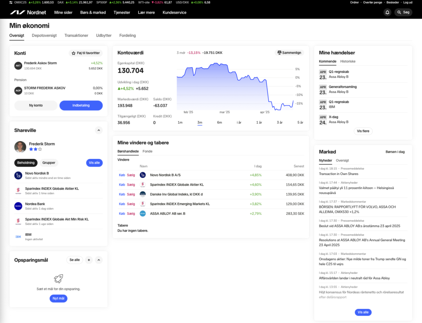Select the Novo Nordisk logo in Shareville
Screen dimensions: 422x323
click(17, 175)
